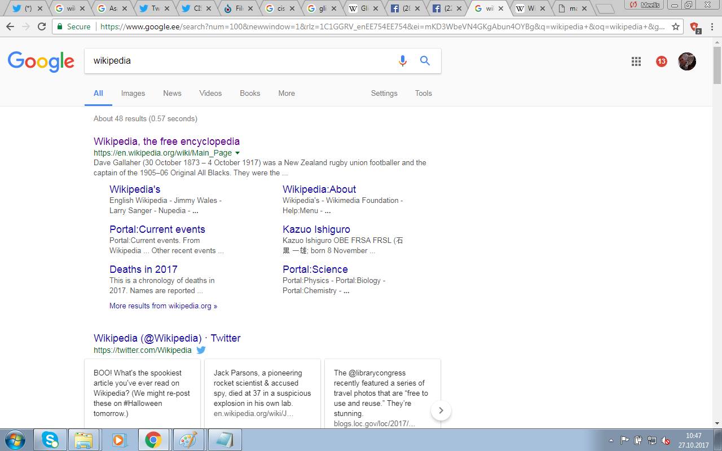Check the power icon in the tray

point(639,440)
